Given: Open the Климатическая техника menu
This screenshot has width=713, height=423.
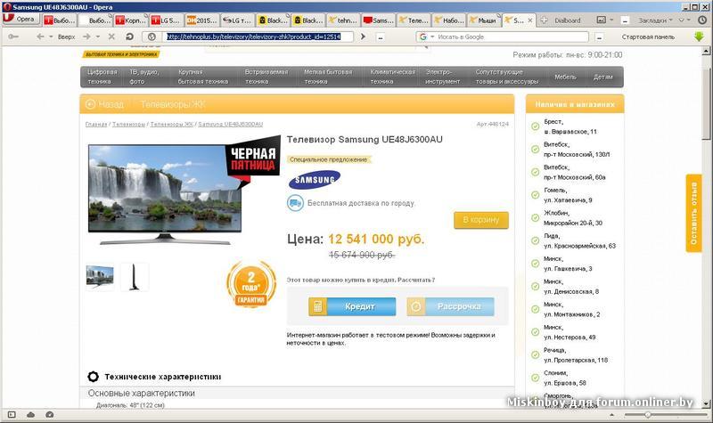Looking at the screenshot, I should coord(392,77).
